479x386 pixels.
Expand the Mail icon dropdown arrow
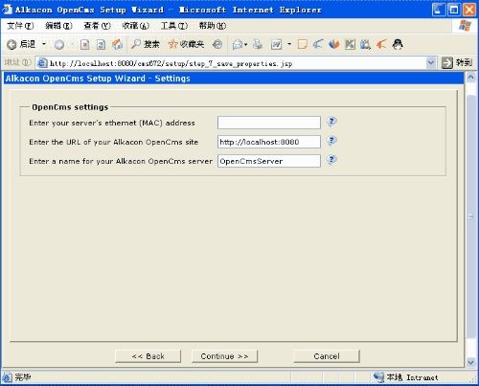(246, 44)
